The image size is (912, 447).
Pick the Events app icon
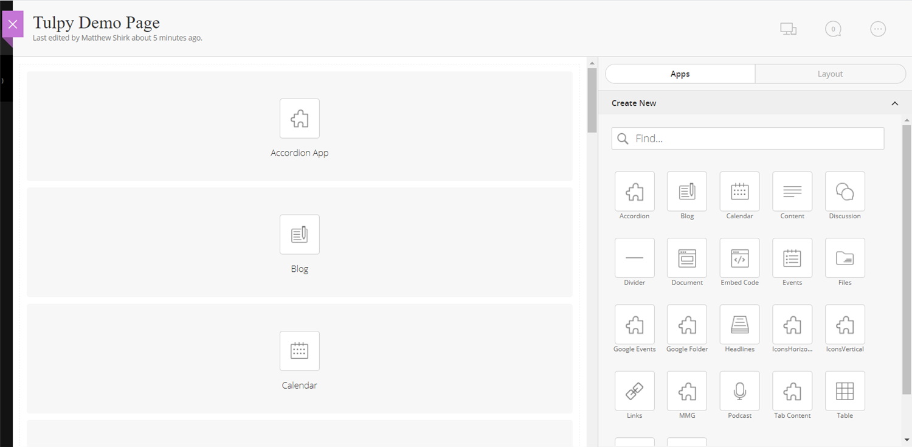pos(792,258)
